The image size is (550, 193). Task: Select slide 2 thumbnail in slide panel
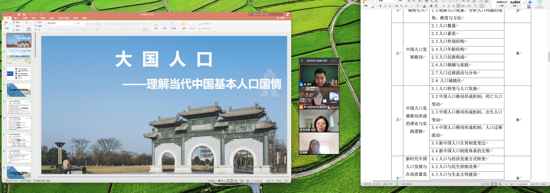coord(19,57)
